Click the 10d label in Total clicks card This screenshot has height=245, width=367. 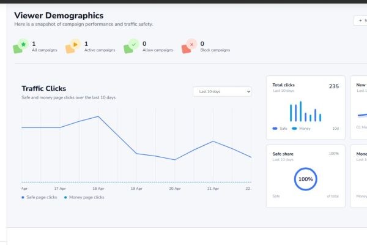click(x=336, y=129)
